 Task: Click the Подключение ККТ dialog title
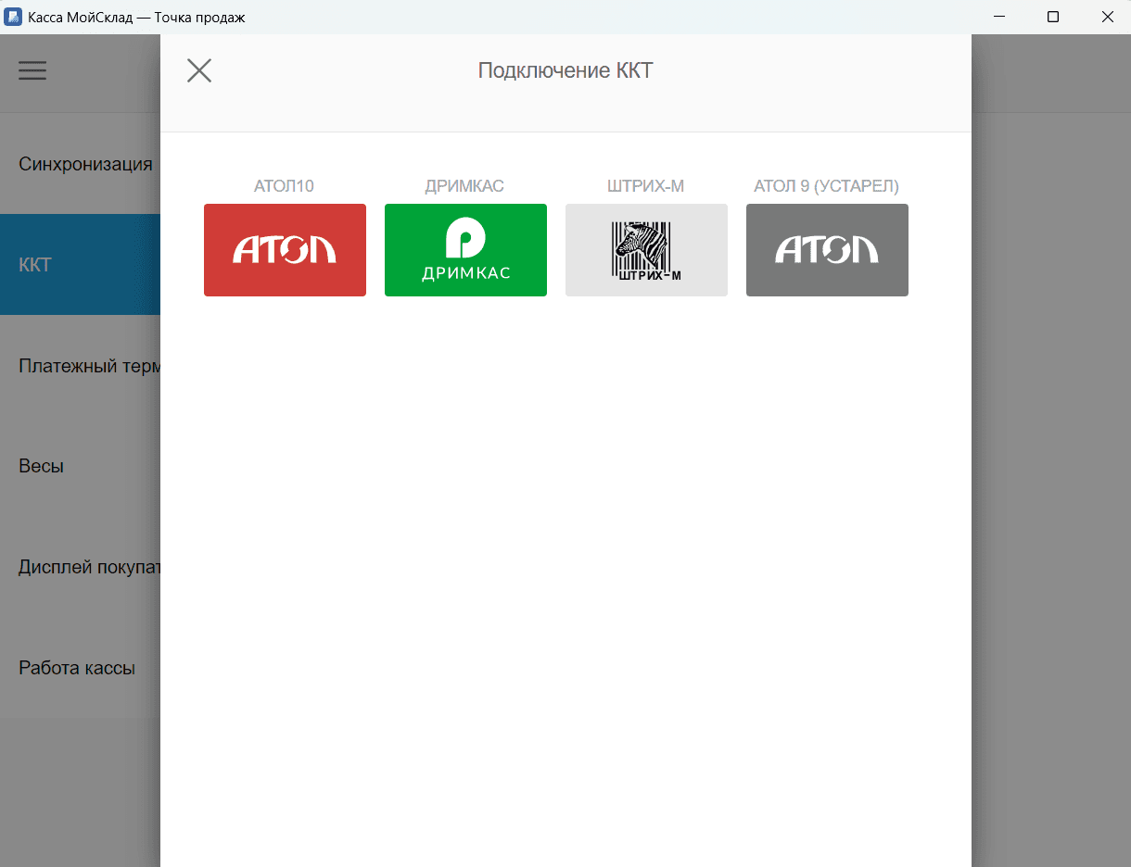[x=565, y=70]
